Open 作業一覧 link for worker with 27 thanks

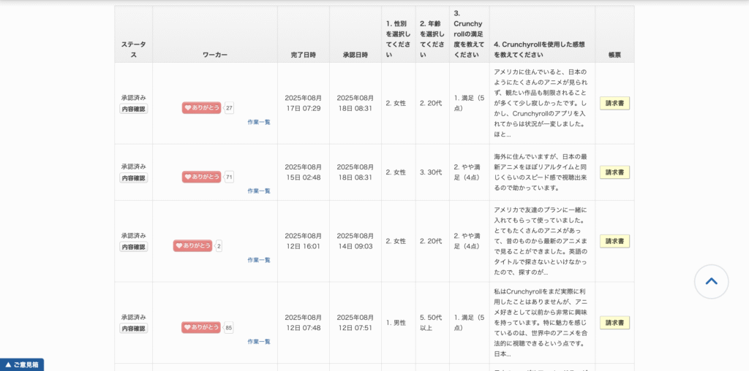[x=258, y=122]
